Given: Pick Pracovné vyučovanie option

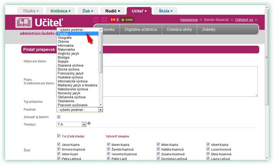Looking at the screenshot, I should (x=78, y=105).
